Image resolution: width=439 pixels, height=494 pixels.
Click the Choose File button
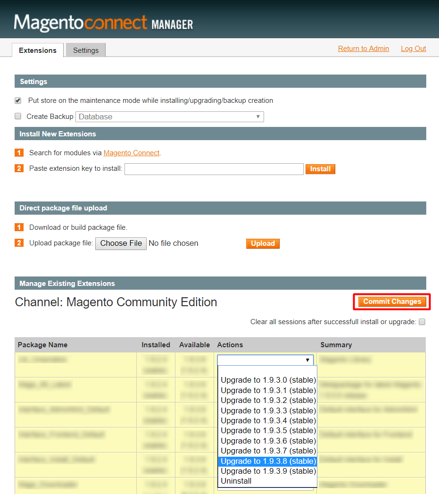[121, 243]
